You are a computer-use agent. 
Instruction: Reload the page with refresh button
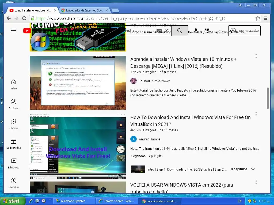point(24,18)
